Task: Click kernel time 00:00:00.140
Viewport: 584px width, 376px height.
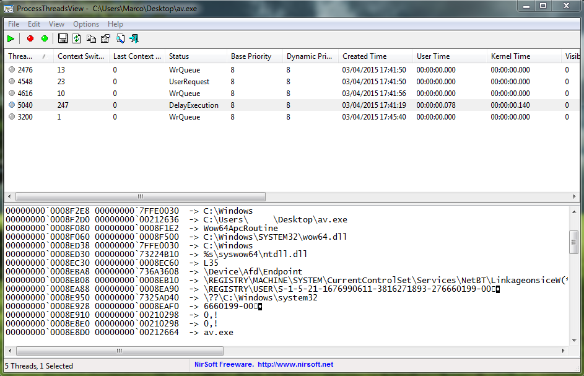Action: (x=510, y=105)
